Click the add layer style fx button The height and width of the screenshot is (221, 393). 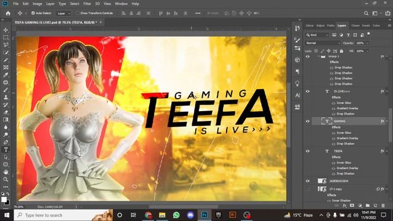pos(344,206)
